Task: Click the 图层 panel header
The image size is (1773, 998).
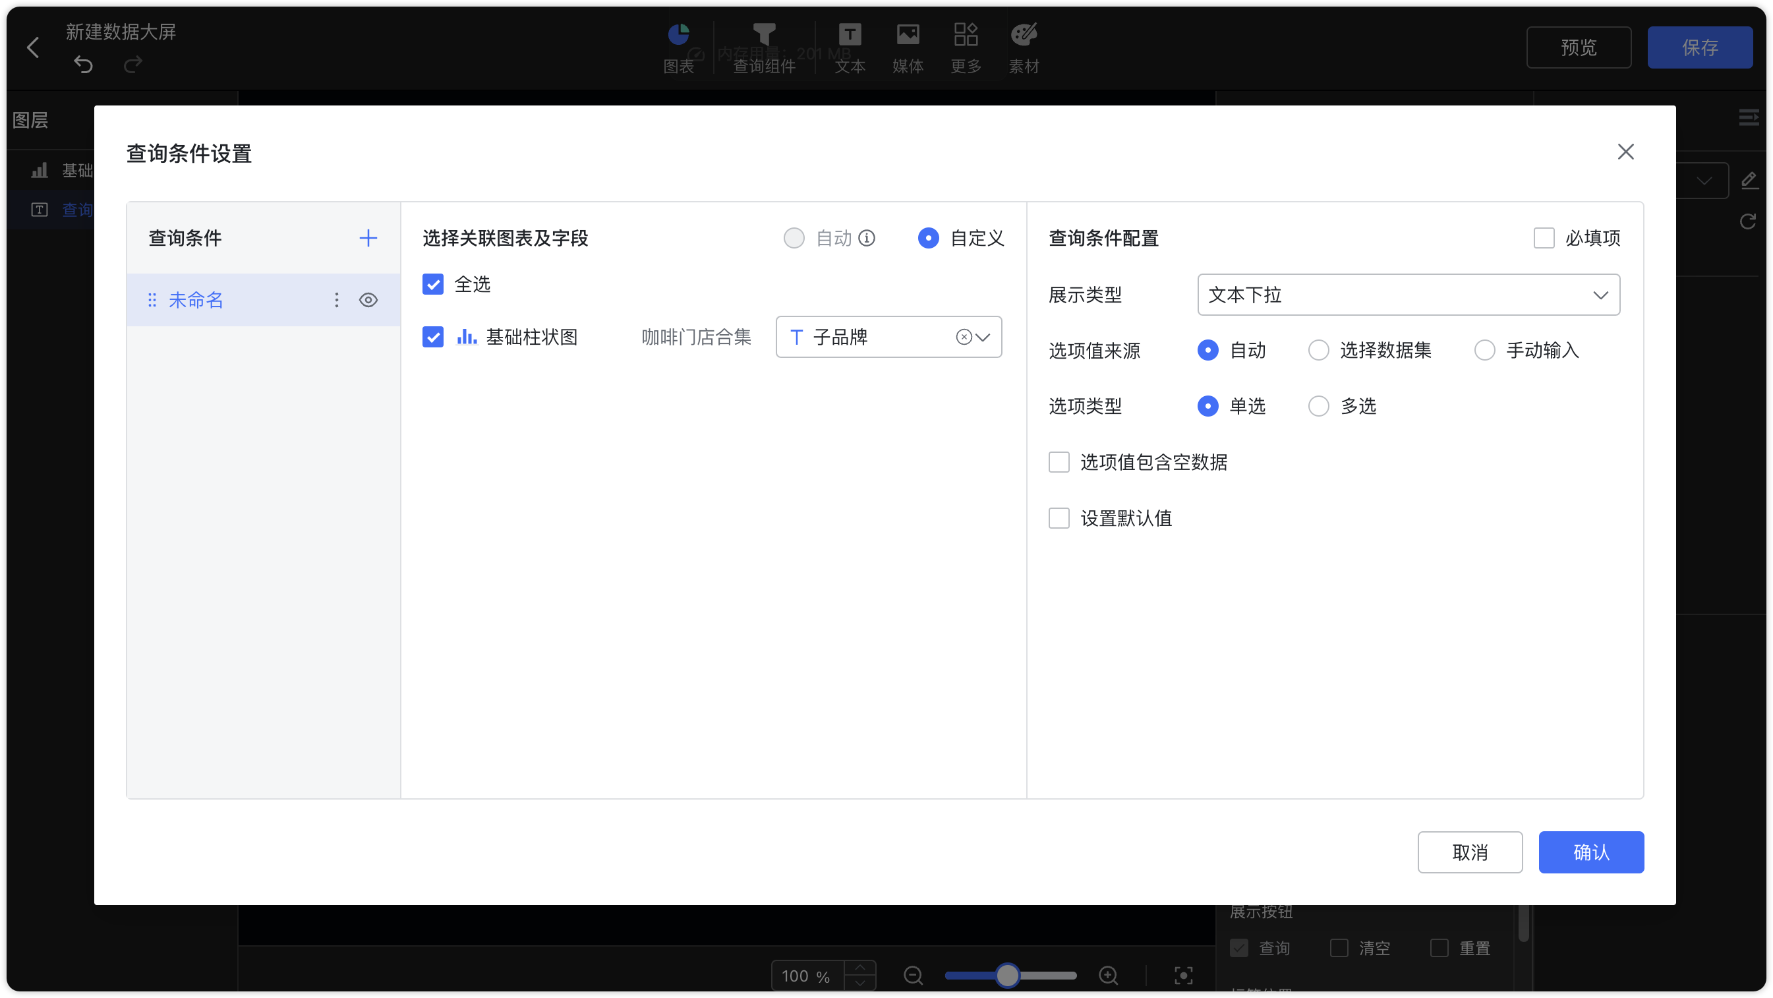Action: tap(30, 121)
